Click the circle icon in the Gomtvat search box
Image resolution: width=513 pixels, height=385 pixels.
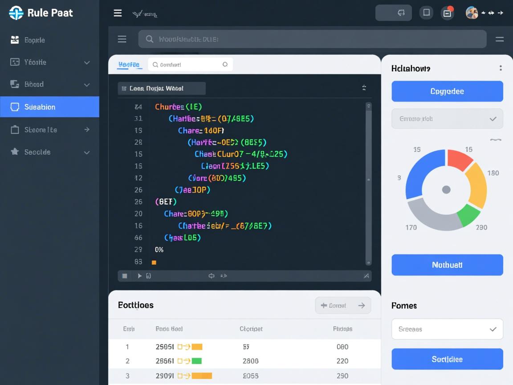click(x=225, y=65)
